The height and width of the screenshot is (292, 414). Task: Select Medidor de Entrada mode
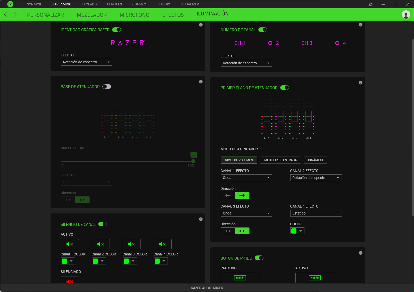click(280, 160)
